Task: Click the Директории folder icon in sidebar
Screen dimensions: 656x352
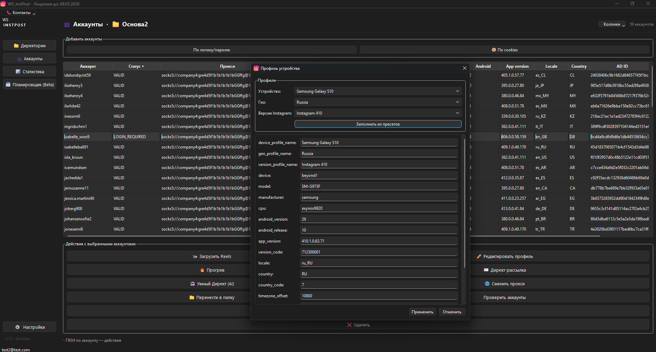Action: click(x=16, y=46)
